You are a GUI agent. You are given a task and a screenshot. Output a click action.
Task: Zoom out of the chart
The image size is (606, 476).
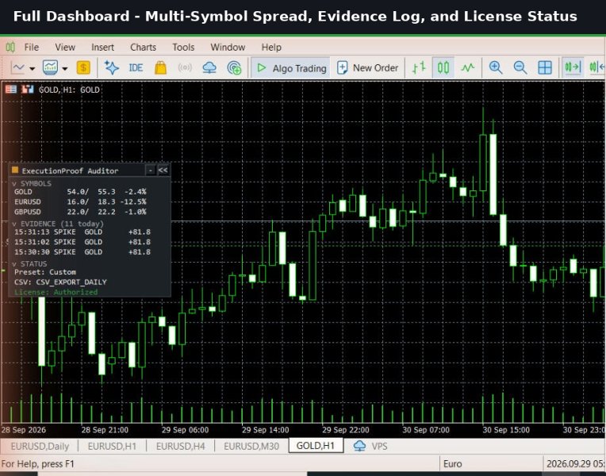(520, 67)
